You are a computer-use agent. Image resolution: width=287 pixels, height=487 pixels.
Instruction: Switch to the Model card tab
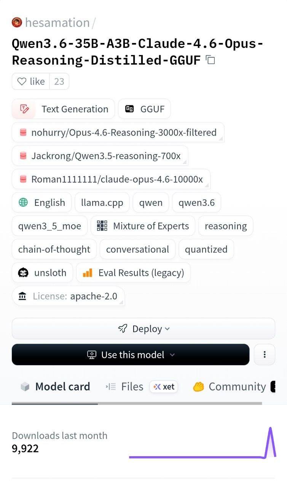[x=55, y=387]
